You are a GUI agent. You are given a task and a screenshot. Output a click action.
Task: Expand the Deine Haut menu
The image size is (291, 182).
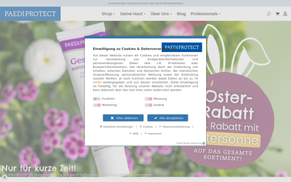133,14
